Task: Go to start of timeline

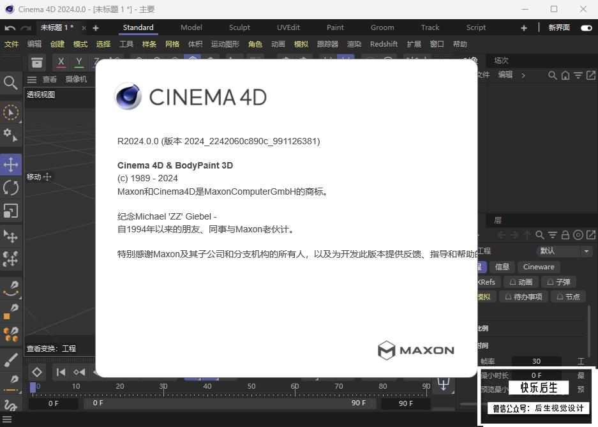Action: click(61, 371)
